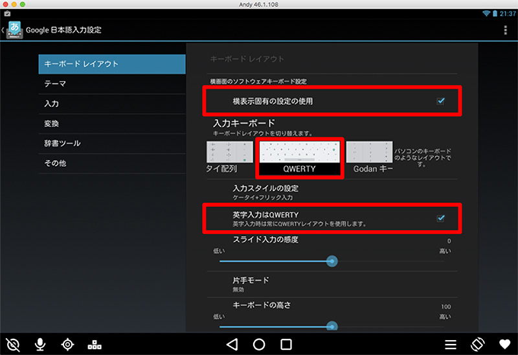This screenshot has height=355, width=518.
Task: Select the QWERTY keyboard layout thumbnail
Action: coord(299,158)
